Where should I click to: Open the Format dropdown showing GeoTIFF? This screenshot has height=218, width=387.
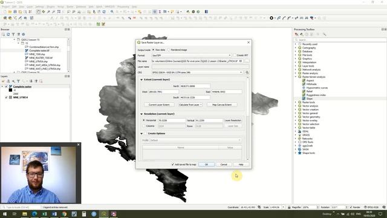(192, 55)
